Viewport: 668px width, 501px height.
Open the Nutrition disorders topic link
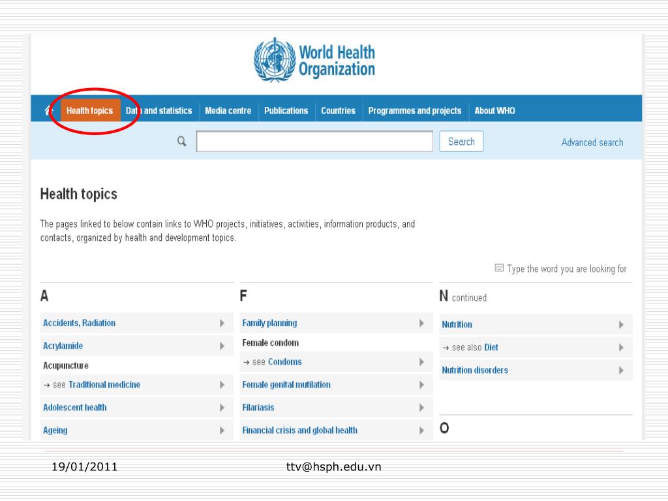pos(475,371)
